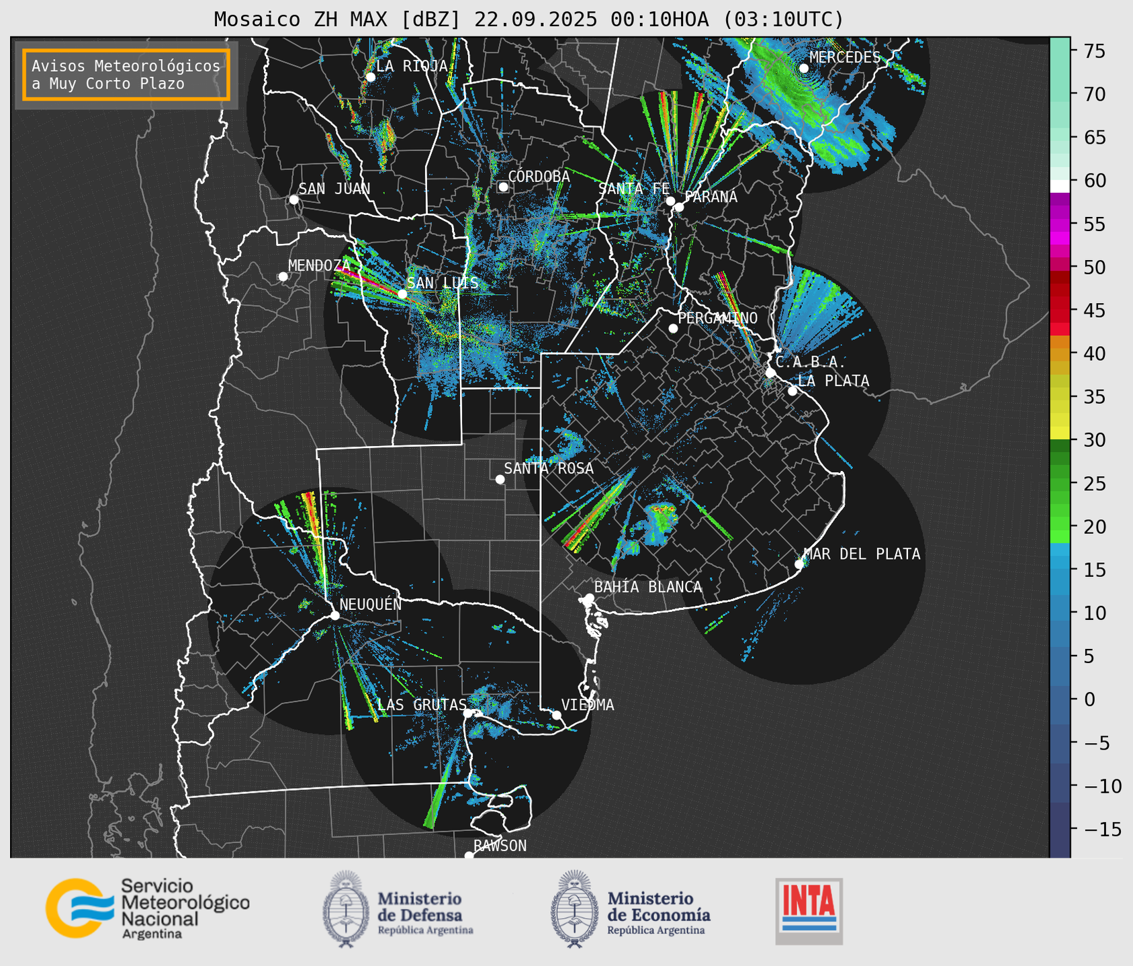Screen dimensions: 1133x966
Task: Click the INTA logo
Action: (x=809, y=910)
